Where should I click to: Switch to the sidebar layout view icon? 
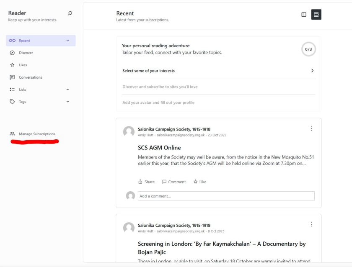click(304, 15)
